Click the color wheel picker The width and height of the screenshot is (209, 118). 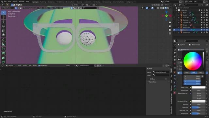193,61
